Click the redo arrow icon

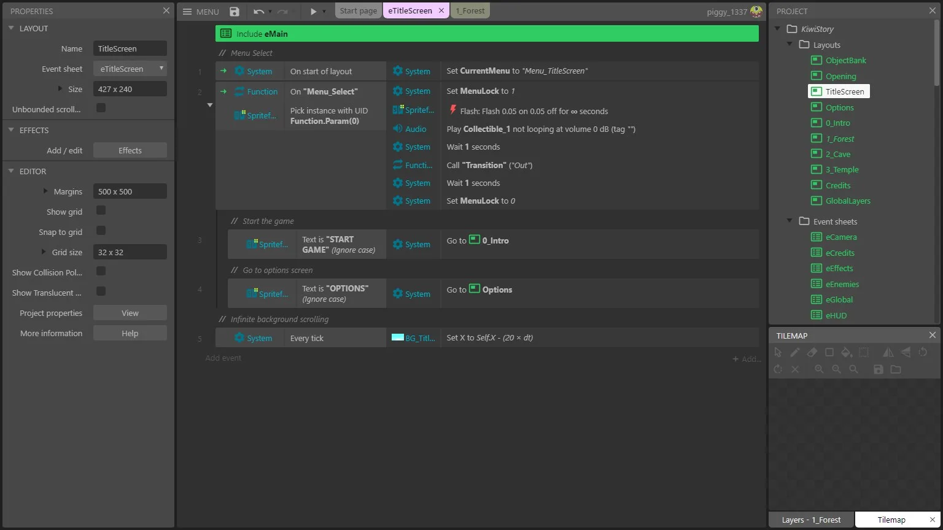282,12
